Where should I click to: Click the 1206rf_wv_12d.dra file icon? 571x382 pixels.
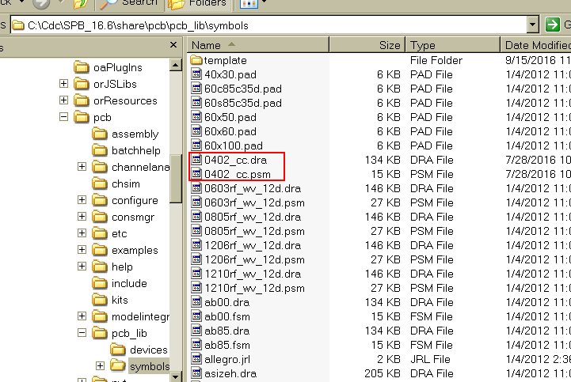pyautogui.click(x=196, y=245)
